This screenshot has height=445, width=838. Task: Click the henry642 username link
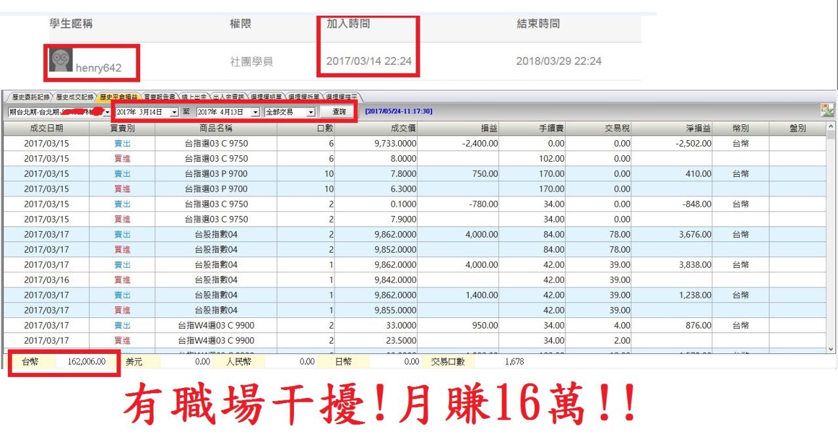pos(98,68)
